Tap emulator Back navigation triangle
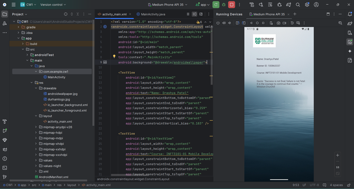 tap(251, 23)
